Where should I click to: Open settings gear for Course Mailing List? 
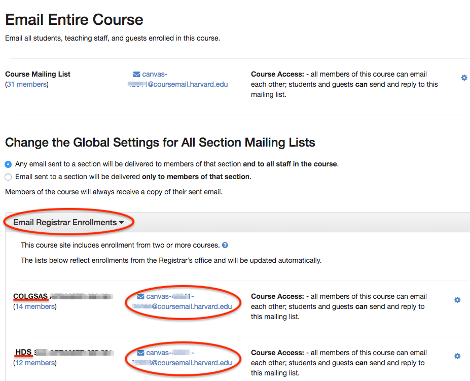point(464,78)
